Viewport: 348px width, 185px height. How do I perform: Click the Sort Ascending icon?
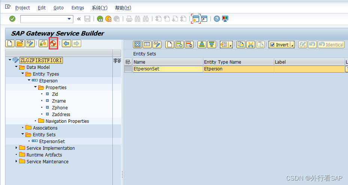[202, 45]
